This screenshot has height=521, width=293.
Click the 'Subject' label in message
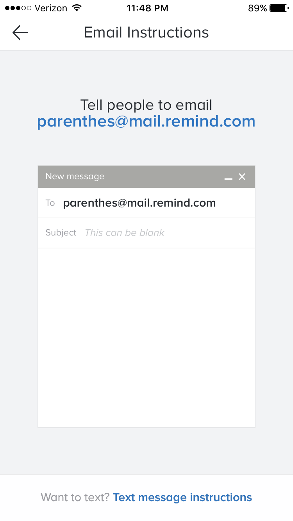click(61, 233)
